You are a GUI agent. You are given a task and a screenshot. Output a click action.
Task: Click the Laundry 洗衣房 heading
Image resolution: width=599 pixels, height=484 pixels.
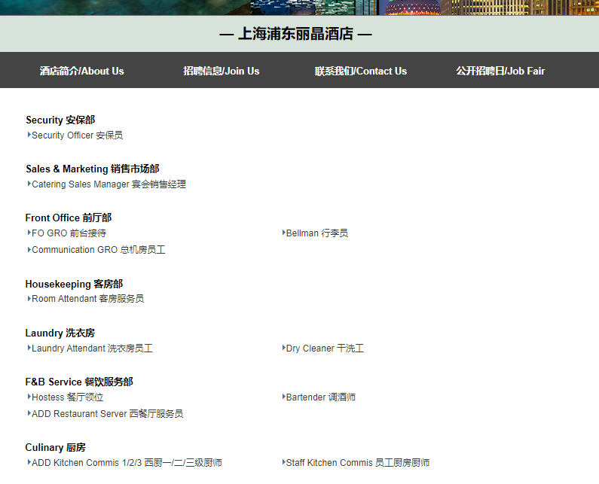[x=60, y=333]
